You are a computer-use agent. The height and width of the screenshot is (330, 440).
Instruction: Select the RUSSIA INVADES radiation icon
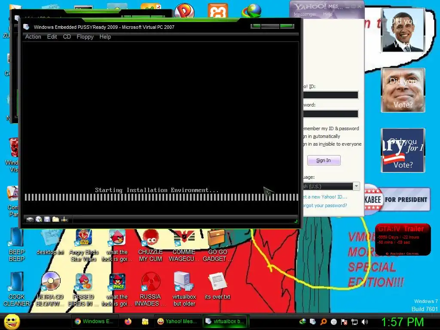(150, 289)
